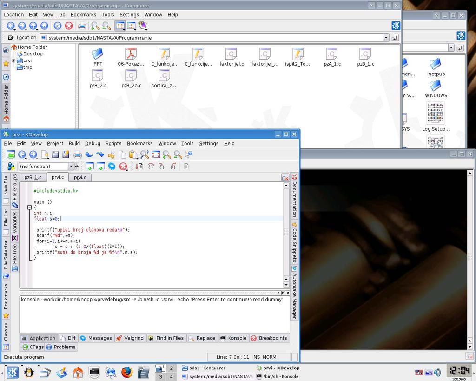Toggle the File Tree side panel

click(x=14, y=258)
